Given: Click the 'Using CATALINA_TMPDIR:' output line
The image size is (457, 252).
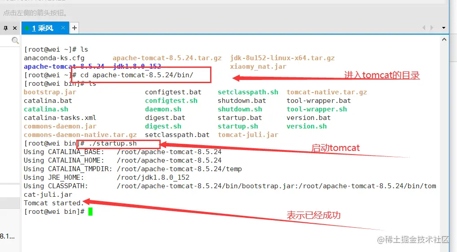Looking at the screenshot, I should (133, 169).
